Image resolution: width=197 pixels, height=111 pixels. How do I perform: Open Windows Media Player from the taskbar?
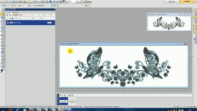[x=25, y=109]
